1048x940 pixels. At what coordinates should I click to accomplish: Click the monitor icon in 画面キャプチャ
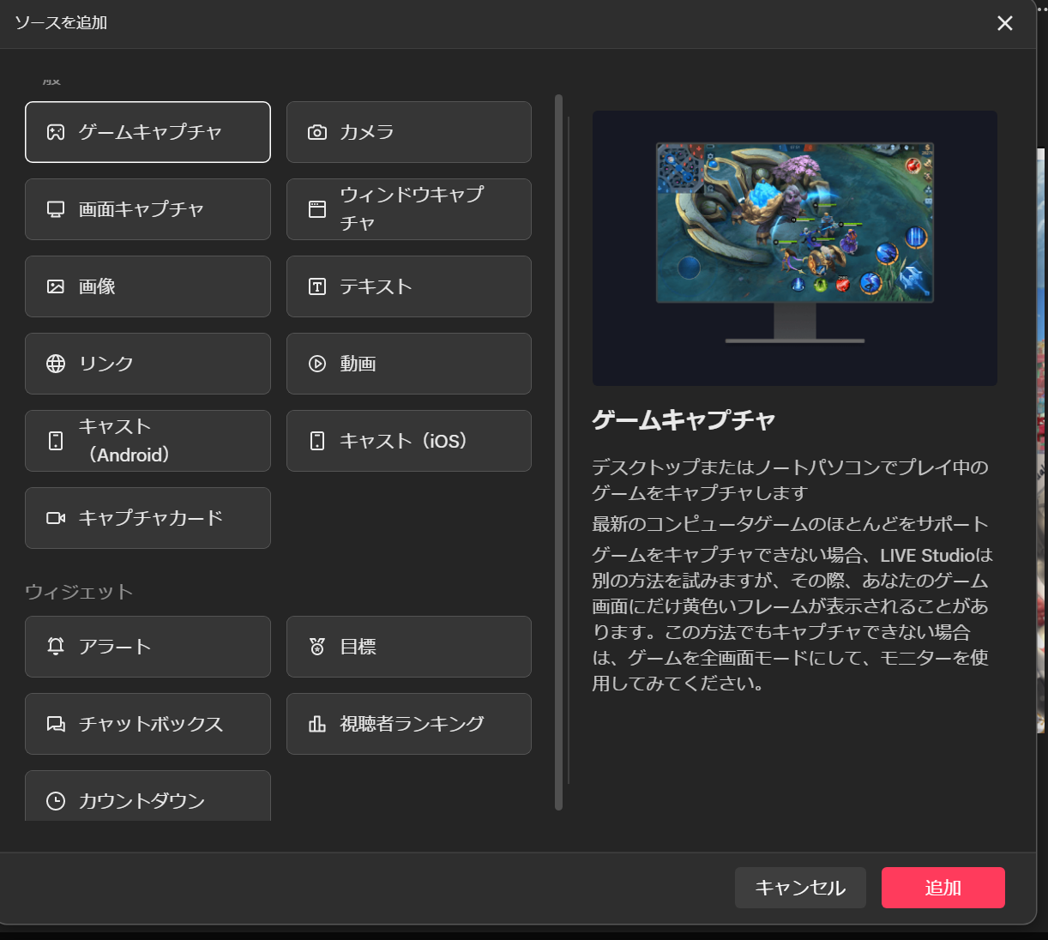pos(56,209)
